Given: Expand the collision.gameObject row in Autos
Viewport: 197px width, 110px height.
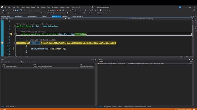Looking at the screenshot, I should 2,66.
